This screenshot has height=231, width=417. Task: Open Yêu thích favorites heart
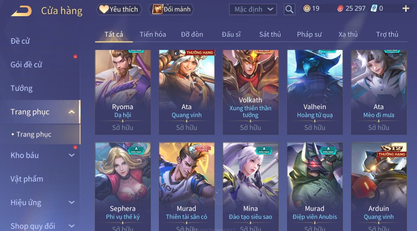(119, 9)
